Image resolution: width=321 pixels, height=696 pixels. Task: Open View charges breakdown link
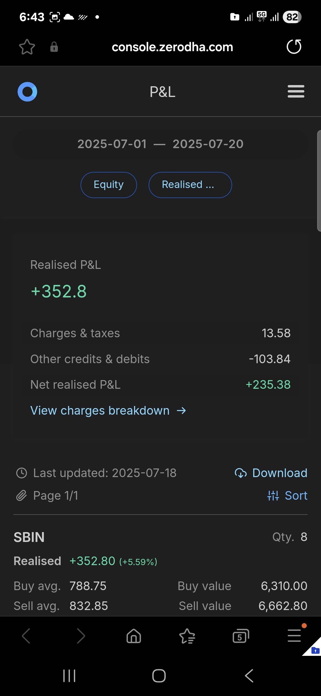pos(108,410)
